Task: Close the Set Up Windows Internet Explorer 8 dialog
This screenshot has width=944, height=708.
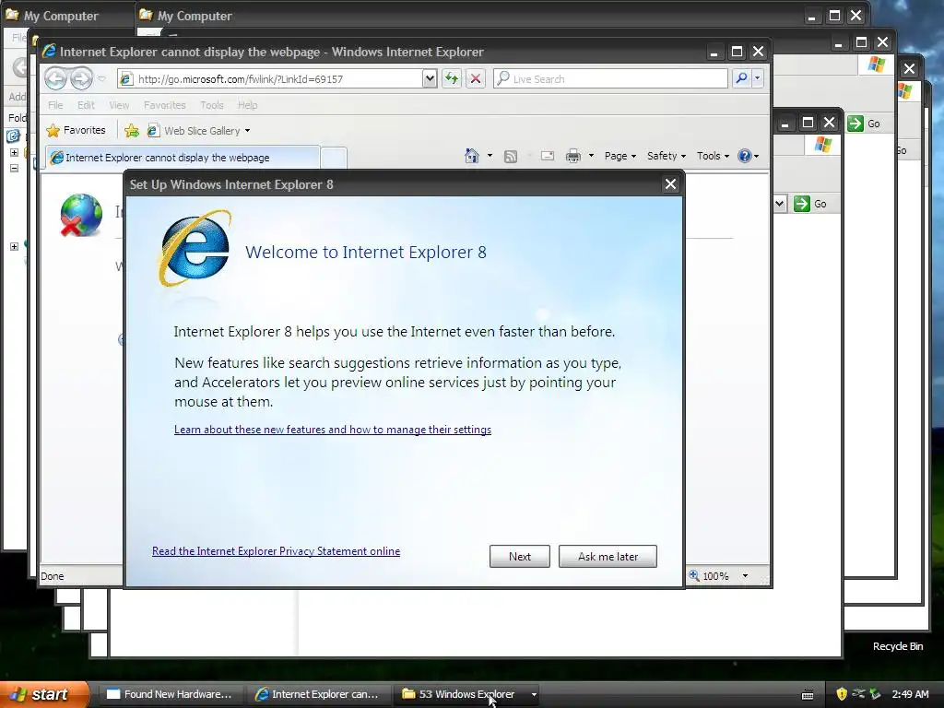Action: point(671,184)
